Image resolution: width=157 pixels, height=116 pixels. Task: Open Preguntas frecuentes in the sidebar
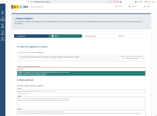pyautogui.click(x=3, y=19)
